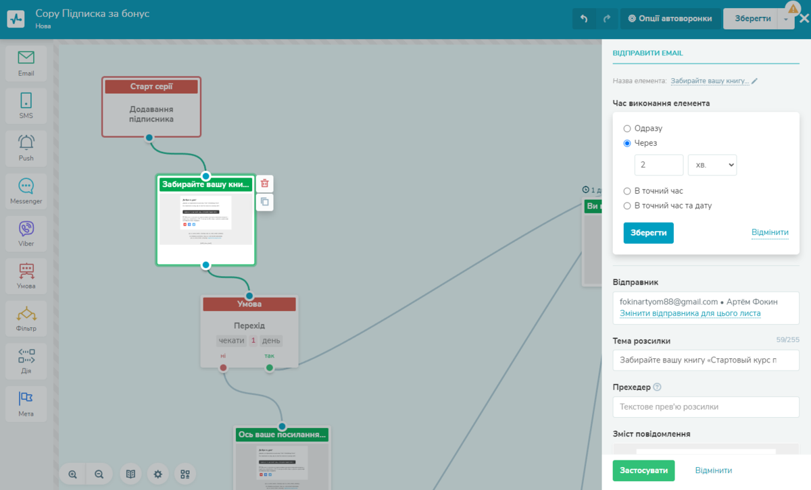
Task: Duplicate the selected email block with the copy icon
Action: point(265,201)
